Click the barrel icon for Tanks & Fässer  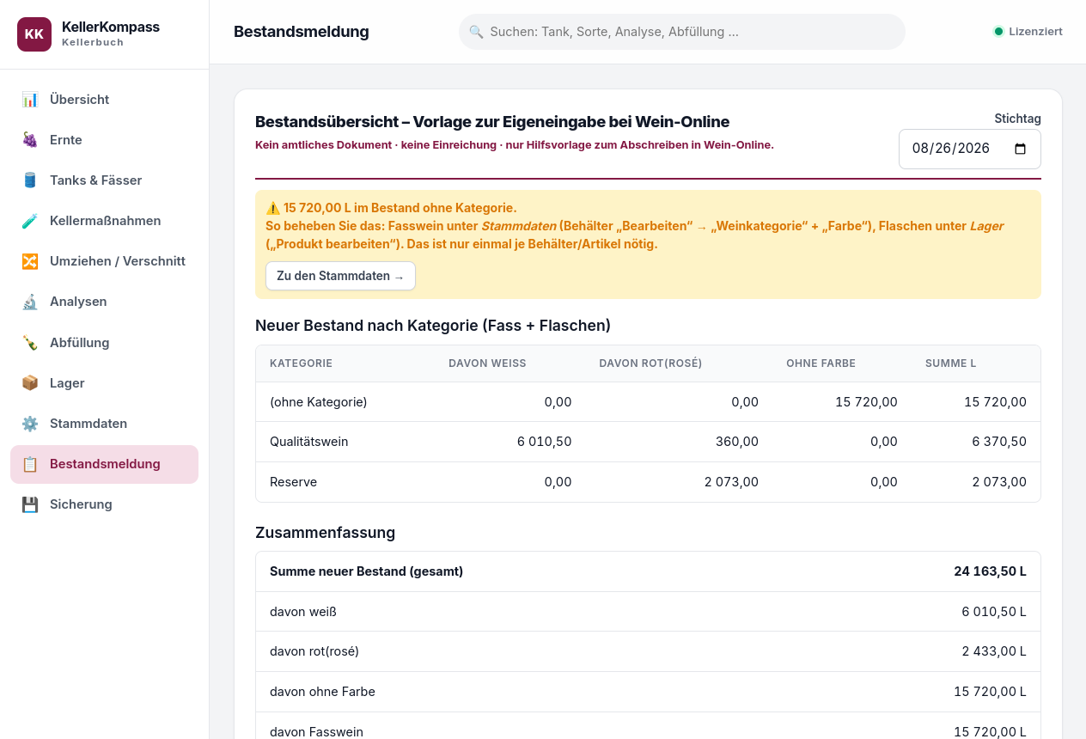click(30, 180)
